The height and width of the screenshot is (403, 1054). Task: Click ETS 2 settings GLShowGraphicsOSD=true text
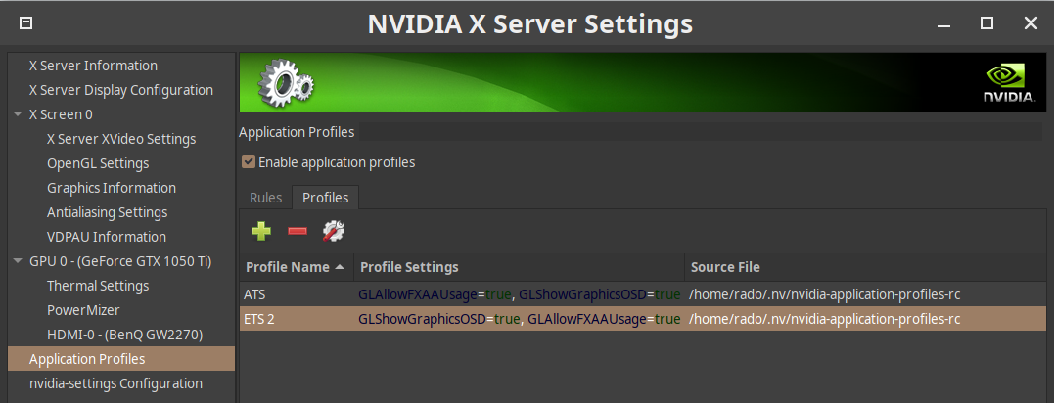pos(439,319)
